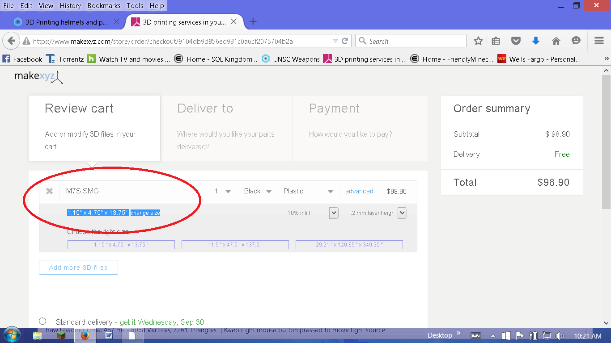Click the change size link

pos(145,213)
